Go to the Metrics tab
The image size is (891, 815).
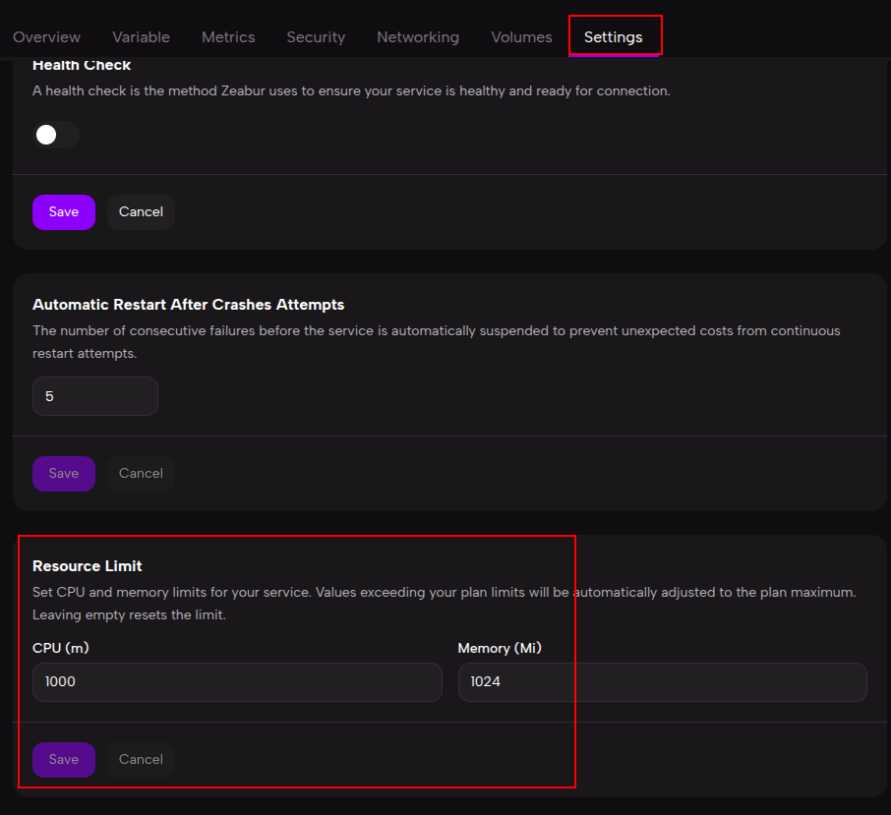[x=228, y=37]
